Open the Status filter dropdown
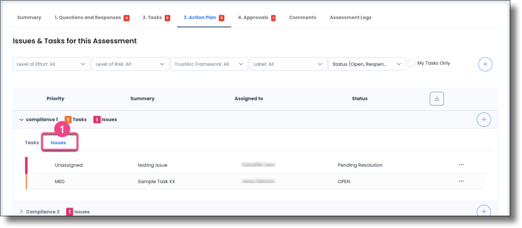 367,64
